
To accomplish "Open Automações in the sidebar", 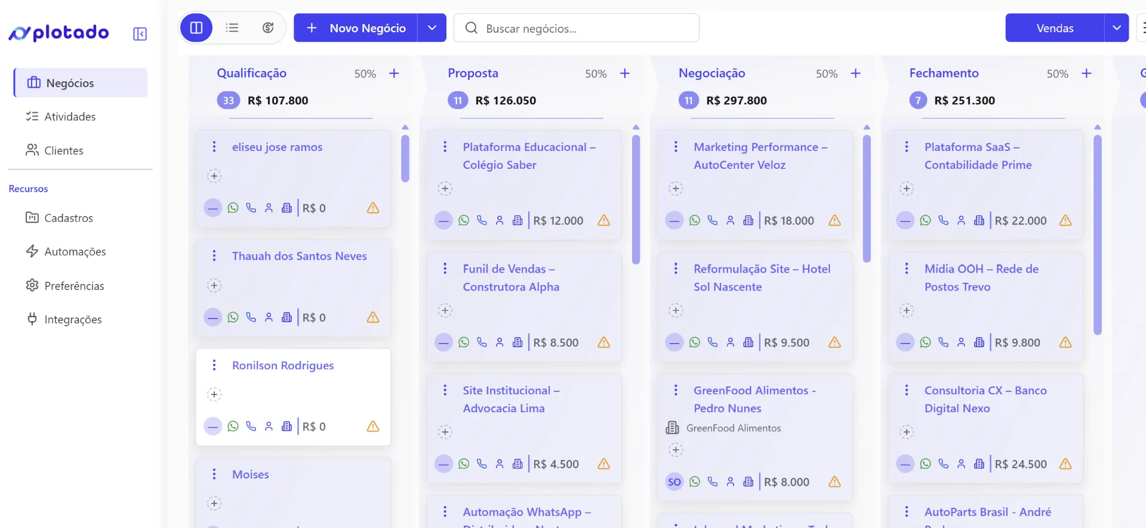I will [66, 251].
